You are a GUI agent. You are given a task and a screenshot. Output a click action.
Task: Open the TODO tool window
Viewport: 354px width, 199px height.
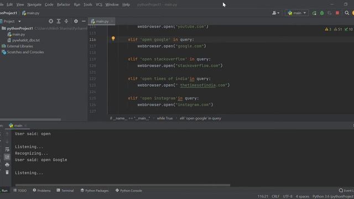click(20, 191)
